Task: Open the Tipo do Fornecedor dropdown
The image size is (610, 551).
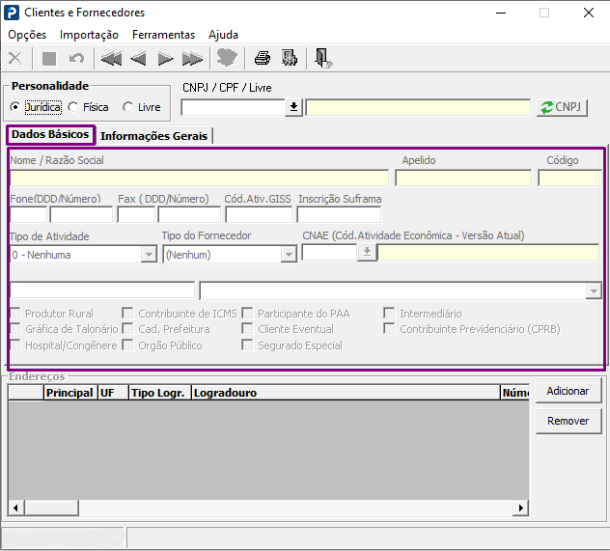Action: (x=288, y=255)
